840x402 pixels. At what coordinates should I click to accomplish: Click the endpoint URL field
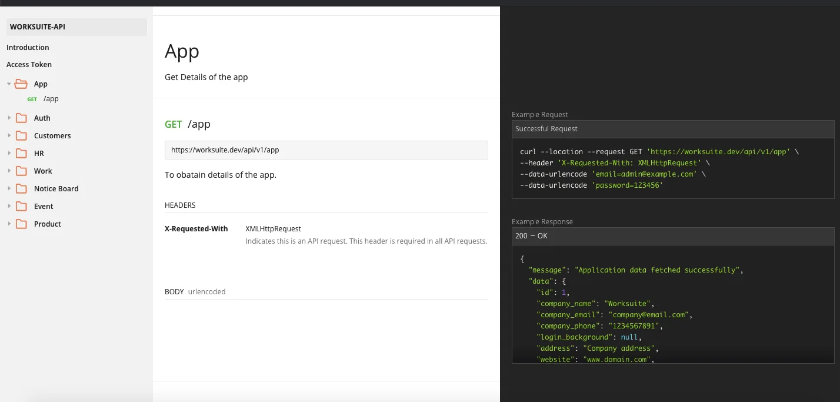326,150
